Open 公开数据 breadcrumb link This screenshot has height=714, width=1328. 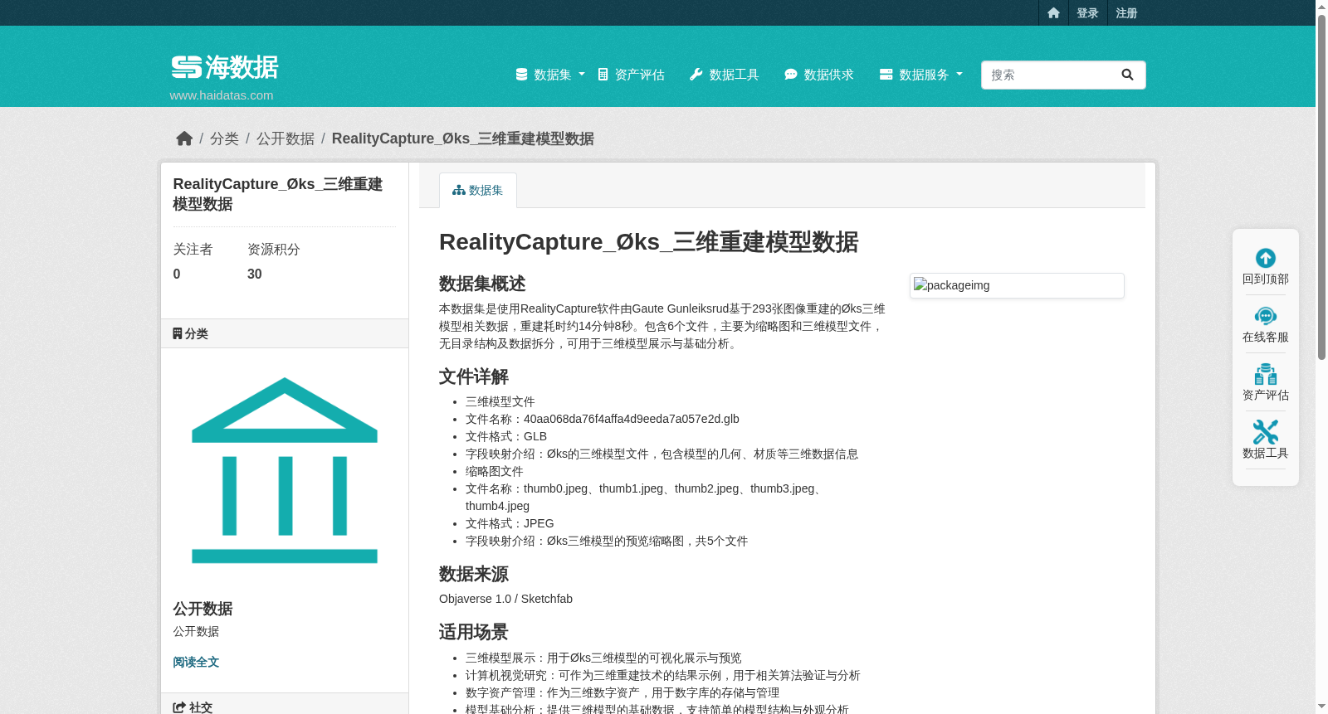pyautogui.click(x=286, y=138)
